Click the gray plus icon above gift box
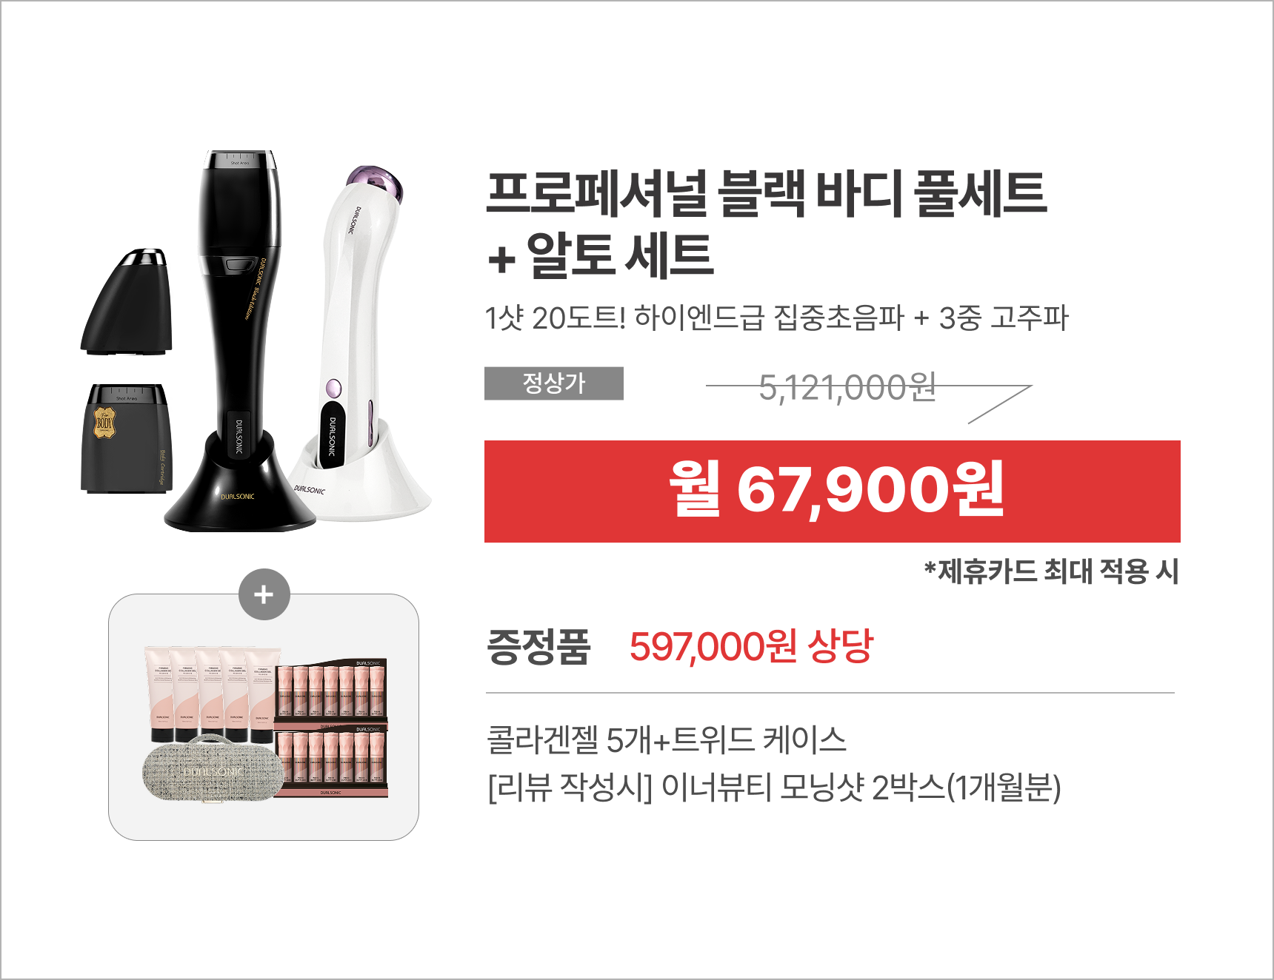Image resolution: width=1274 pixels, height=980 pixels. [264, 594]
